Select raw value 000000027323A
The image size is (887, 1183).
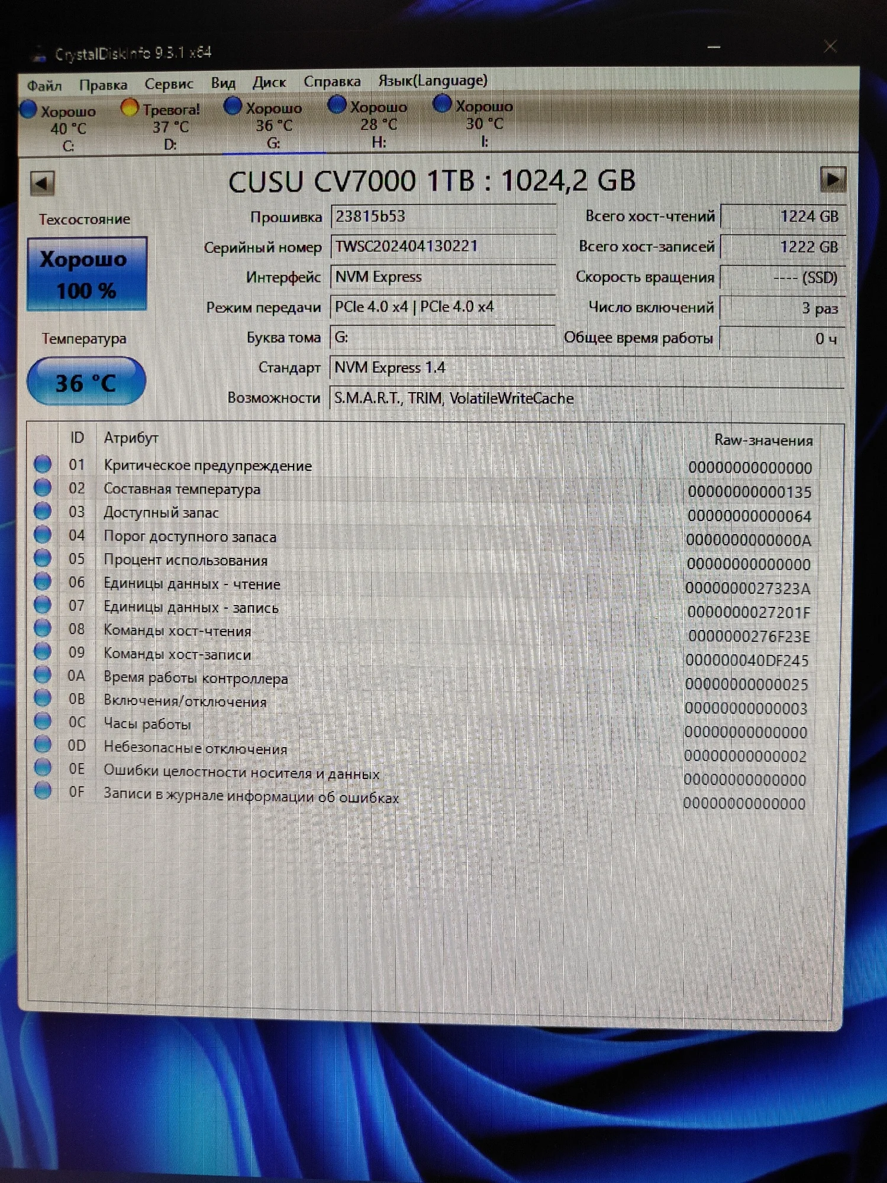[x=748, y=589]
